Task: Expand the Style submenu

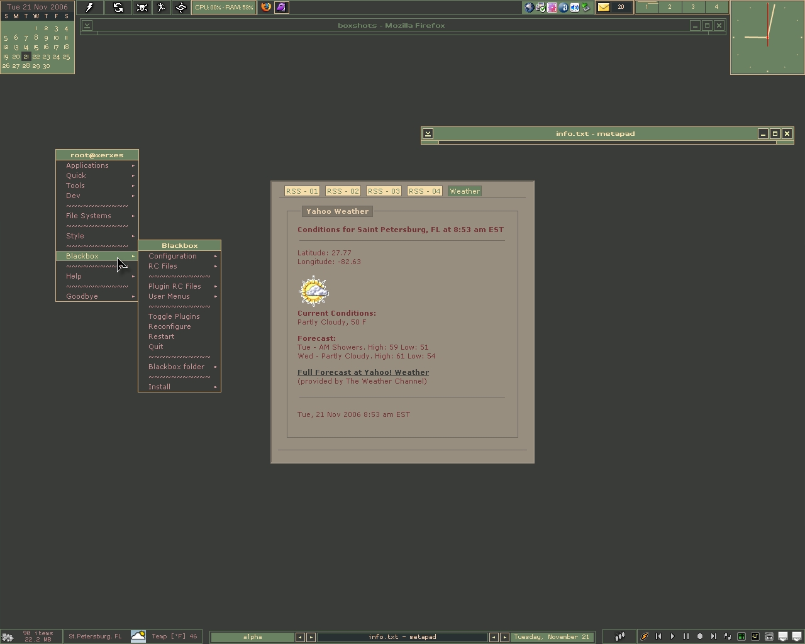Action: [x=97, y=236]
